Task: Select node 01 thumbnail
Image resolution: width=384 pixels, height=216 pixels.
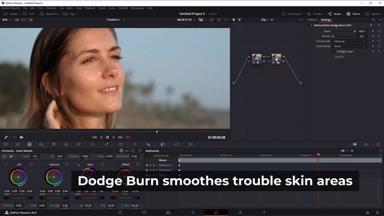Action: (256, 57)
